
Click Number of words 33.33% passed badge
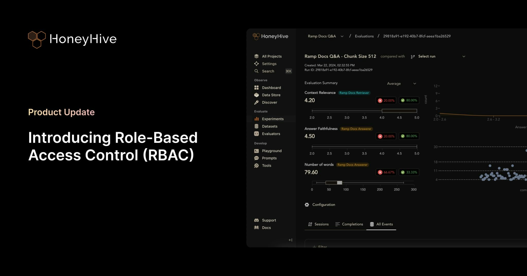click(409, 172)
